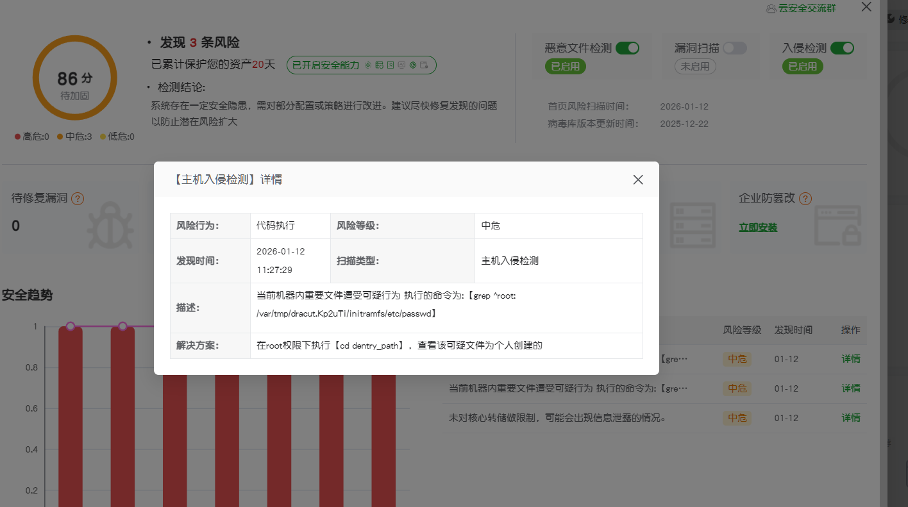Click the group icon beside 云安全交流群
The height and width of the screenshot is (507, 908).
(x=770, y=9)
